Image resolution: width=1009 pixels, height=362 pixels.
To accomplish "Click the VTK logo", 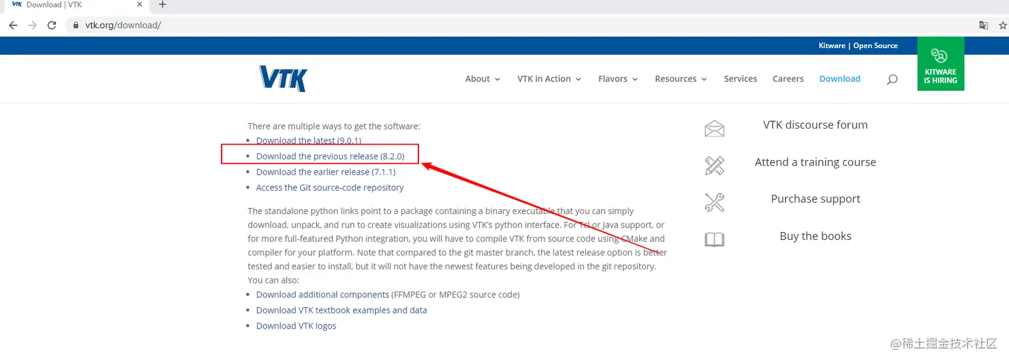I will pos(283,78).
